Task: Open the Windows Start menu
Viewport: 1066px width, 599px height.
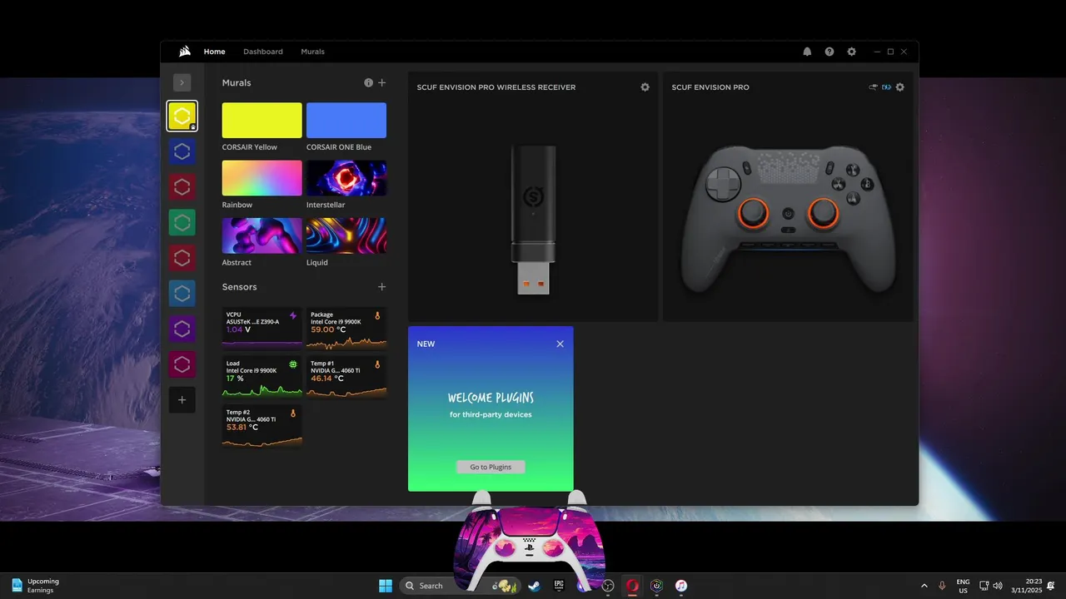Action: 386,586
